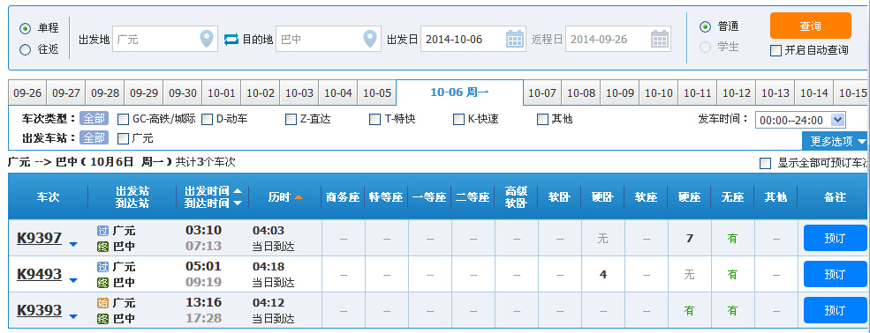Click the pass-through icon for K9493 广元
Image resolution: width=870 pixels, height=333 pixels.
[x=102, y=267]
